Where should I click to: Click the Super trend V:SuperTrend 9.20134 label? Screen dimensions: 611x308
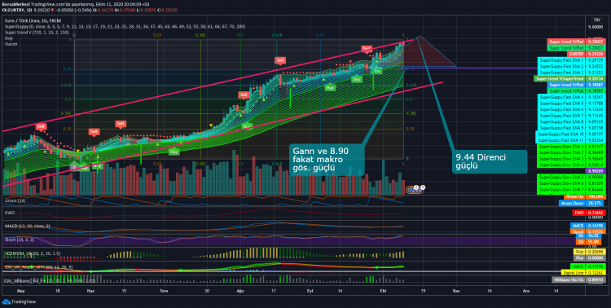tap(569, 79)
